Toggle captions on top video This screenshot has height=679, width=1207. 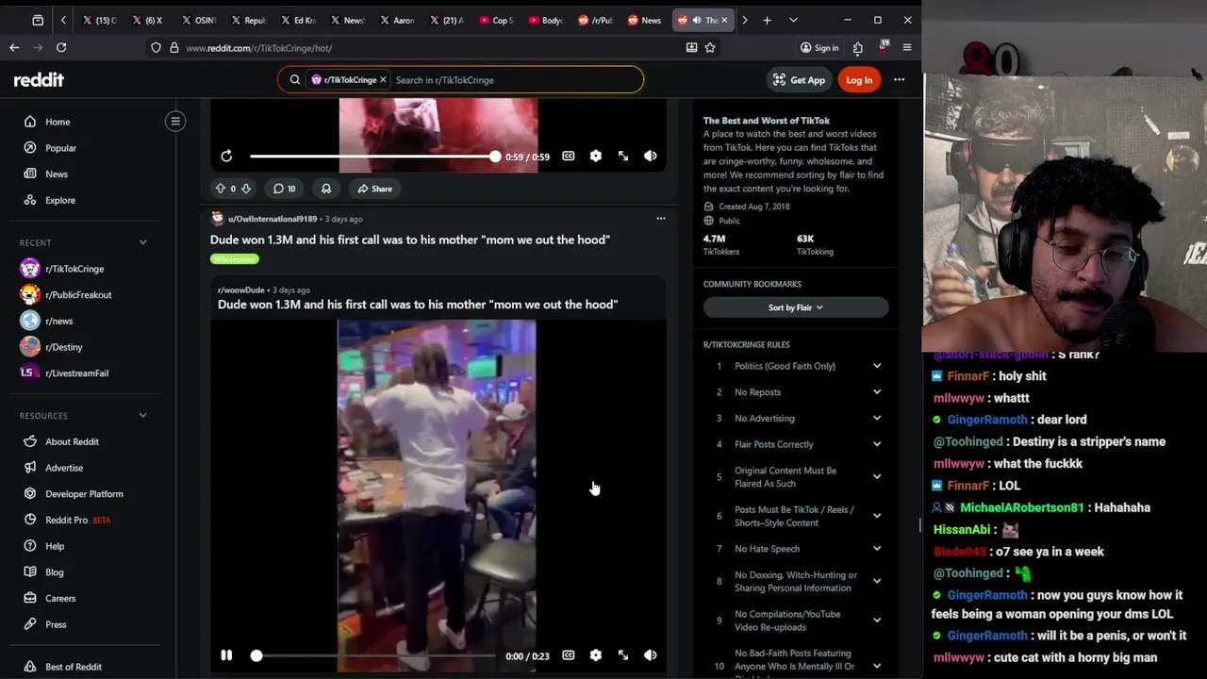point(569,157)
